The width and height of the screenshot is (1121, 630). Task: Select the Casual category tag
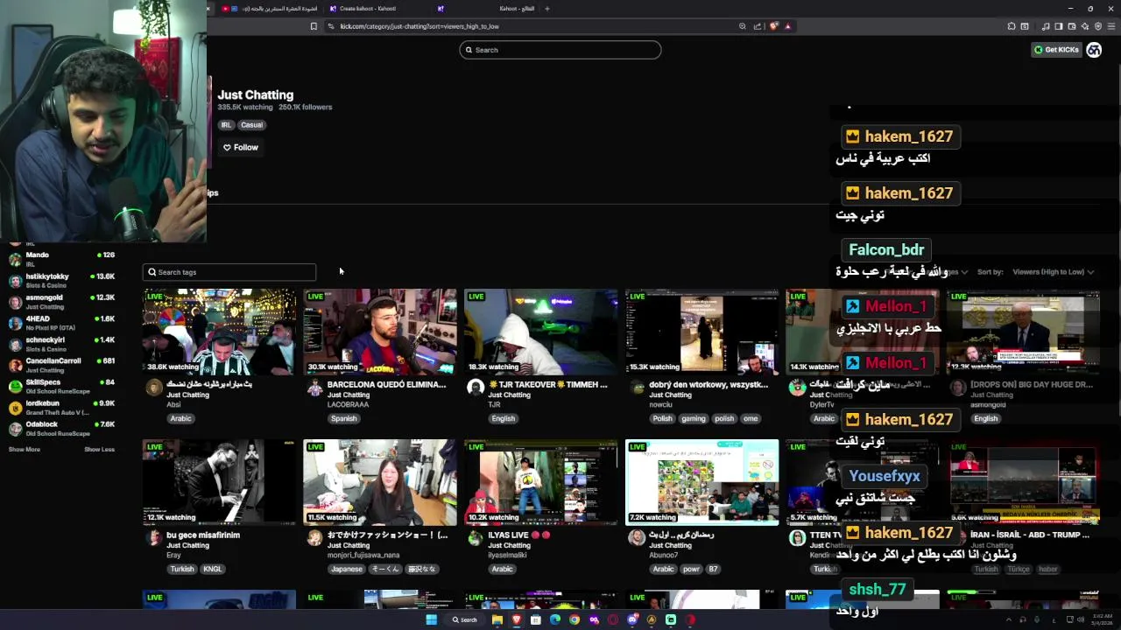pos(252,125)
